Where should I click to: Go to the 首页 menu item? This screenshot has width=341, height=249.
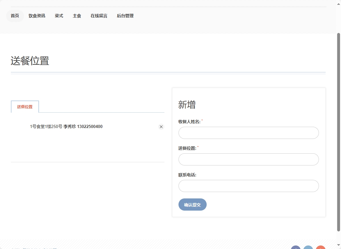[15, 16]
